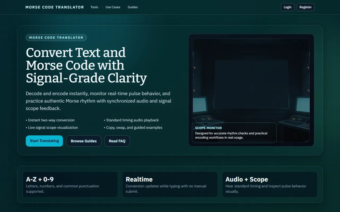This screenshot has height=212, width=340.
Task: Click the Register button
Action: point(305,7)
